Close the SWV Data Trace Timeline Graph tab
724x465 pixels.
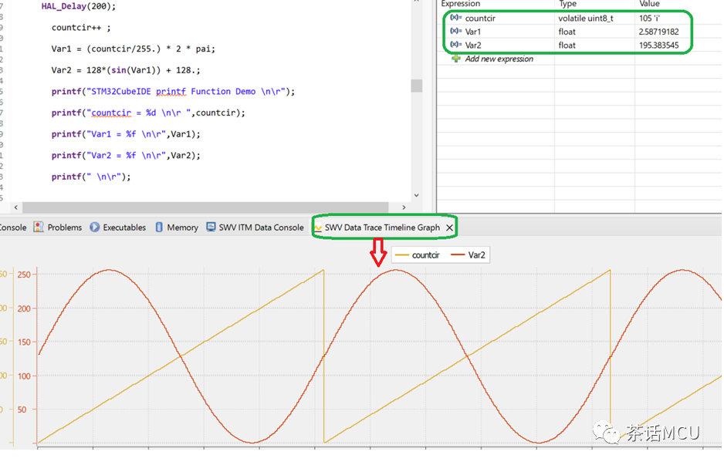pos(449,227)
